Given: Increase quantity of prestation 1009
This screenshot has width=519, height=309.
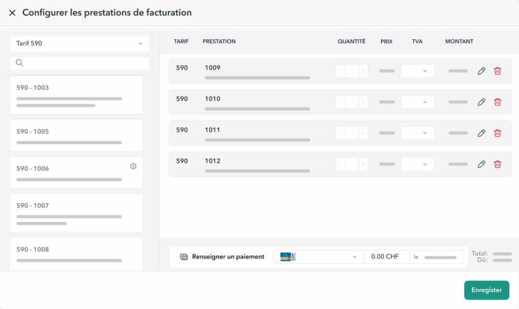Looking at the screenshot, I should [x=363, y=71].
